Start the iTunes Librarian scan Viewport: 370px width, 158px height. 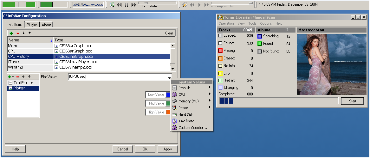[353, 101]
